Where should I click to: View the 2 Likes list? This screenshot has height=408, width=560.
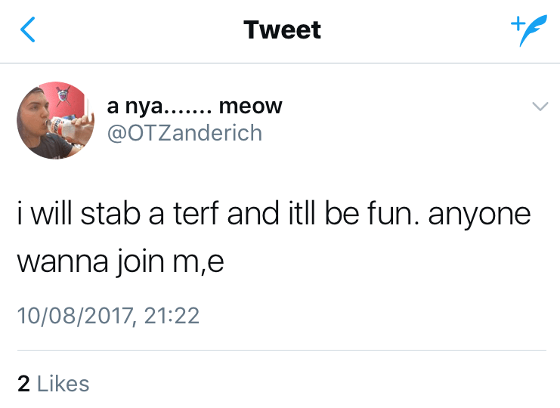54,383
